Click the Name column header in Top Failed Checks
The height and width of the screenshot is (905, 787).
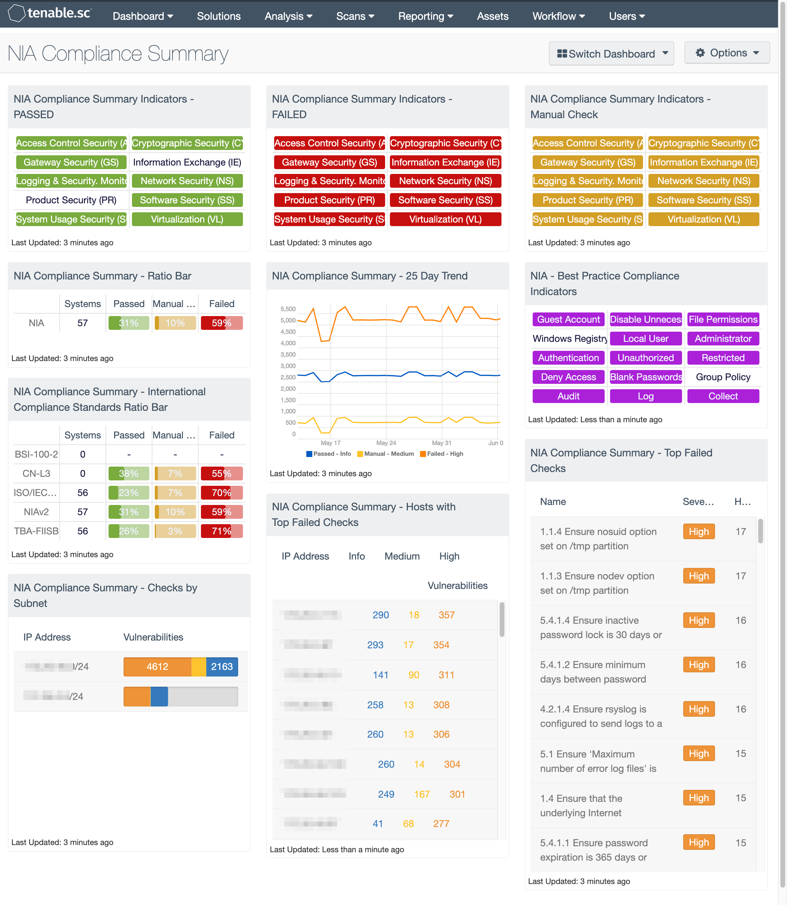552,502
